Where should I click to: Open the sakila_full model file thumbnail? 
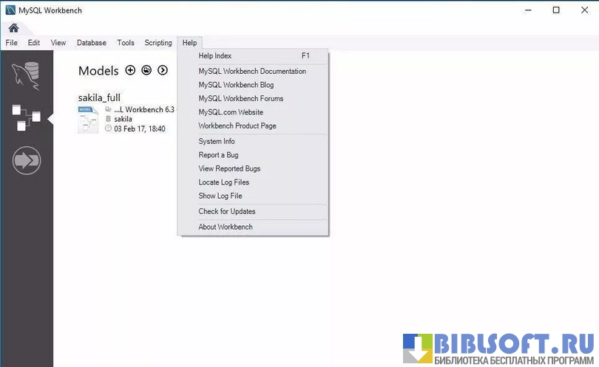88,120
